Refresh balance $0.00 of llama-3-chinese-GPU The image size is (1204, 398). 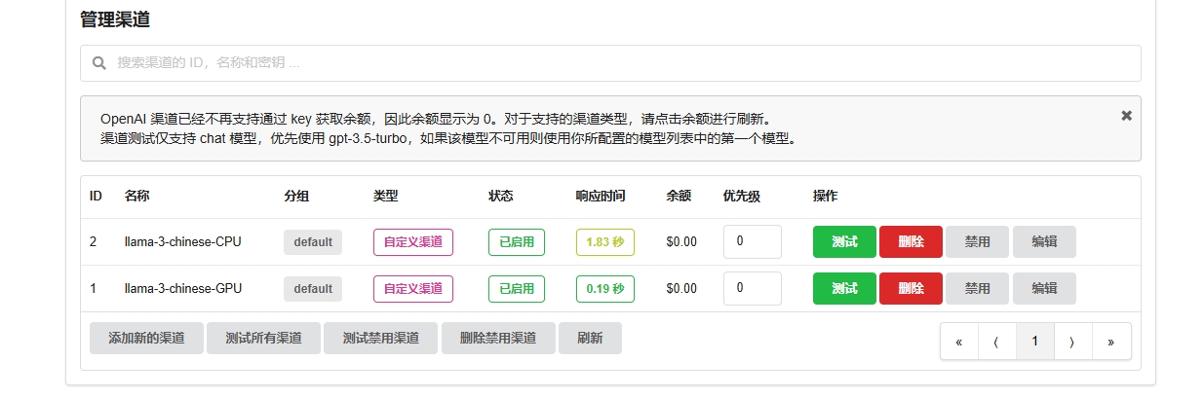pos(680,289)
